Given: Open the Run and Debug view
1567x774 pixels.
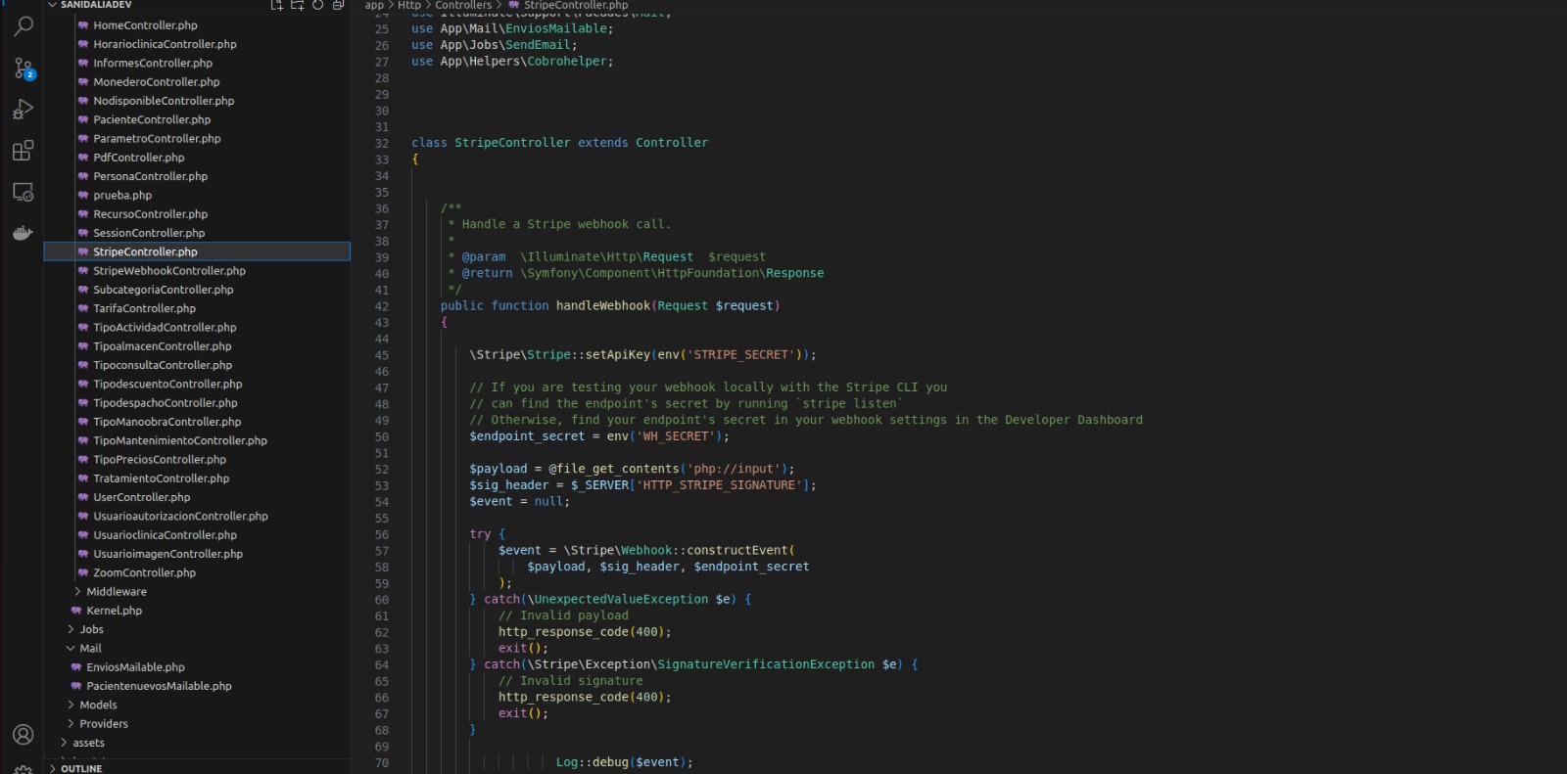Looking at the screenshot, I should (x=23, y=110).
